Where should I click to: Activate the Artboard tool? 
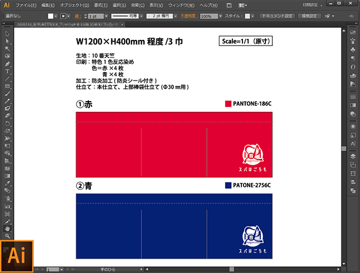(x=7, y=214)
